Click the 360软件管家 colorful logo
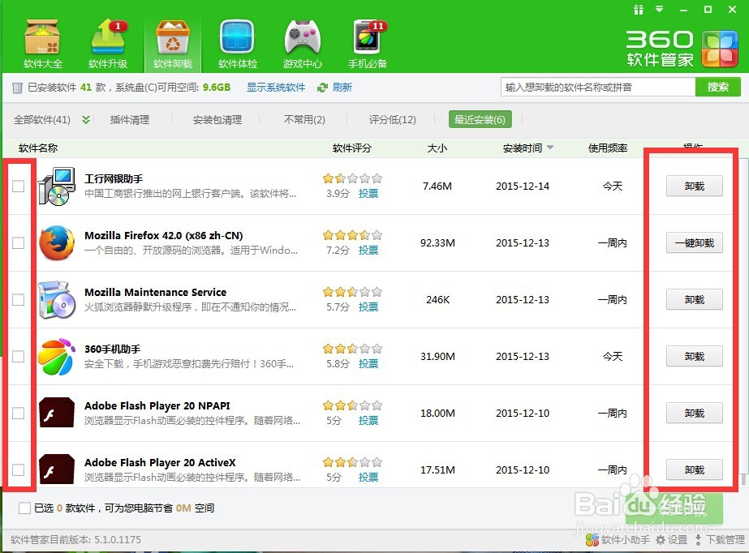Screen dimensions: 749x553 pyautogui.click(x=720, y=49)
